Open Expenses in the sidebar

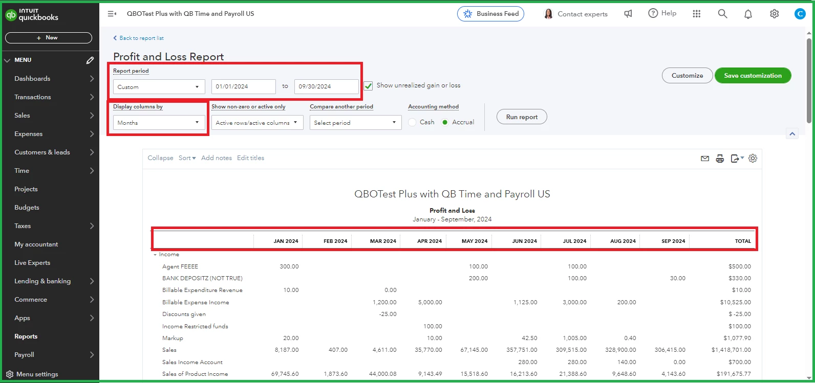[x=29, y=134]
